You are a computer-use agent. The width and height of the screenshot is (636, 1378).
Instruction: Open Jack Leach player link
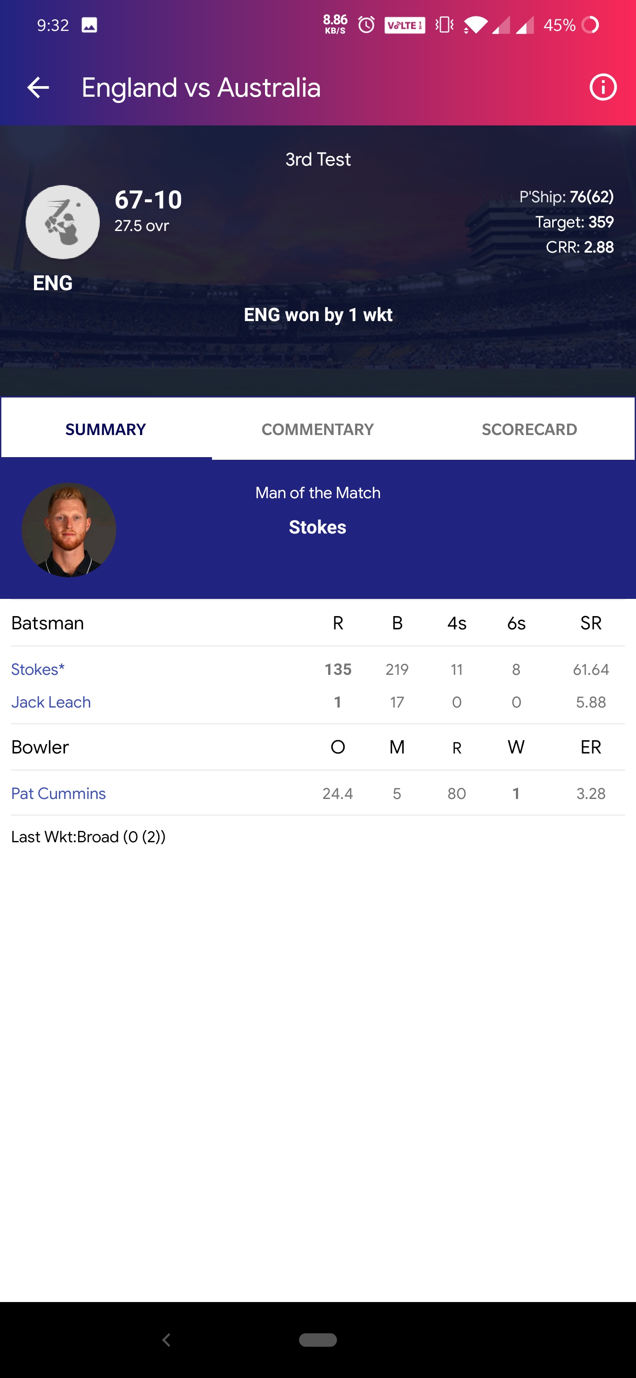[x=51, y=702]
